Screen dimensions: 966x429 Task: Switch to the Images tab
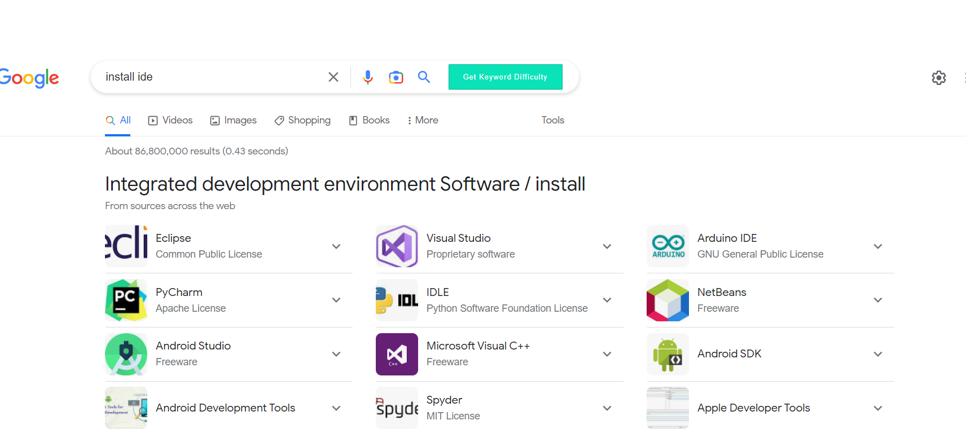pos(233,120)
